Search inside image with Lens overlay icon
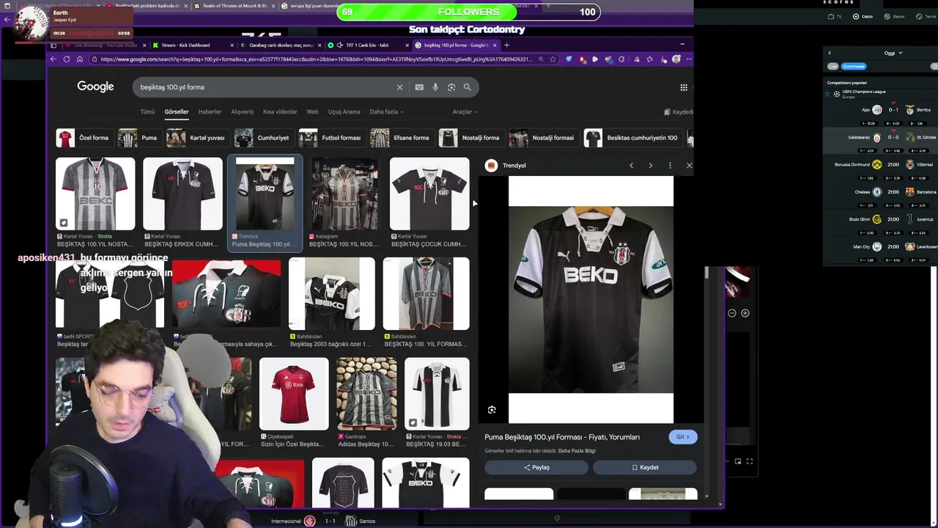The image size is (938, 528). tap(492, 410)
